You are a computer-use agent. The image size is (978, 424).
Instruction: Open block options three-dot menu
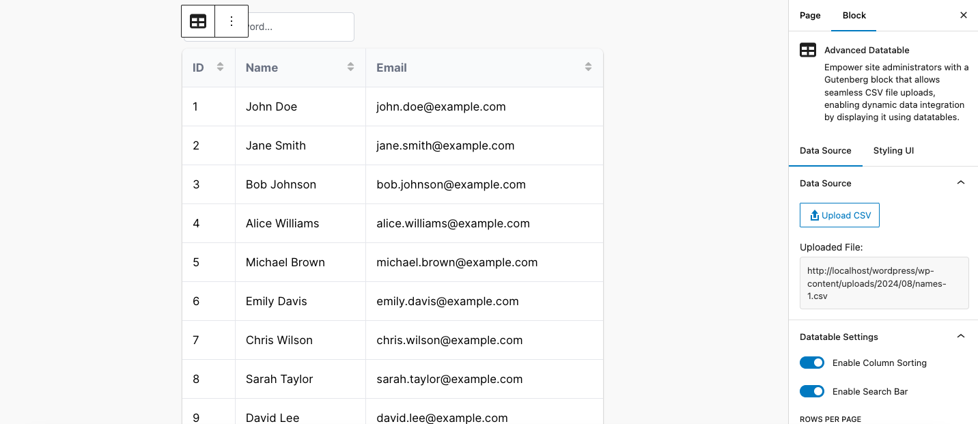click(x=232, y=21)
